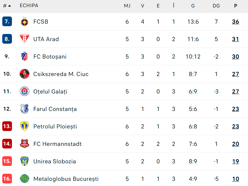Click the ECHIPA column header
This screenshot has width=248, height=186.
coord(29,5)
